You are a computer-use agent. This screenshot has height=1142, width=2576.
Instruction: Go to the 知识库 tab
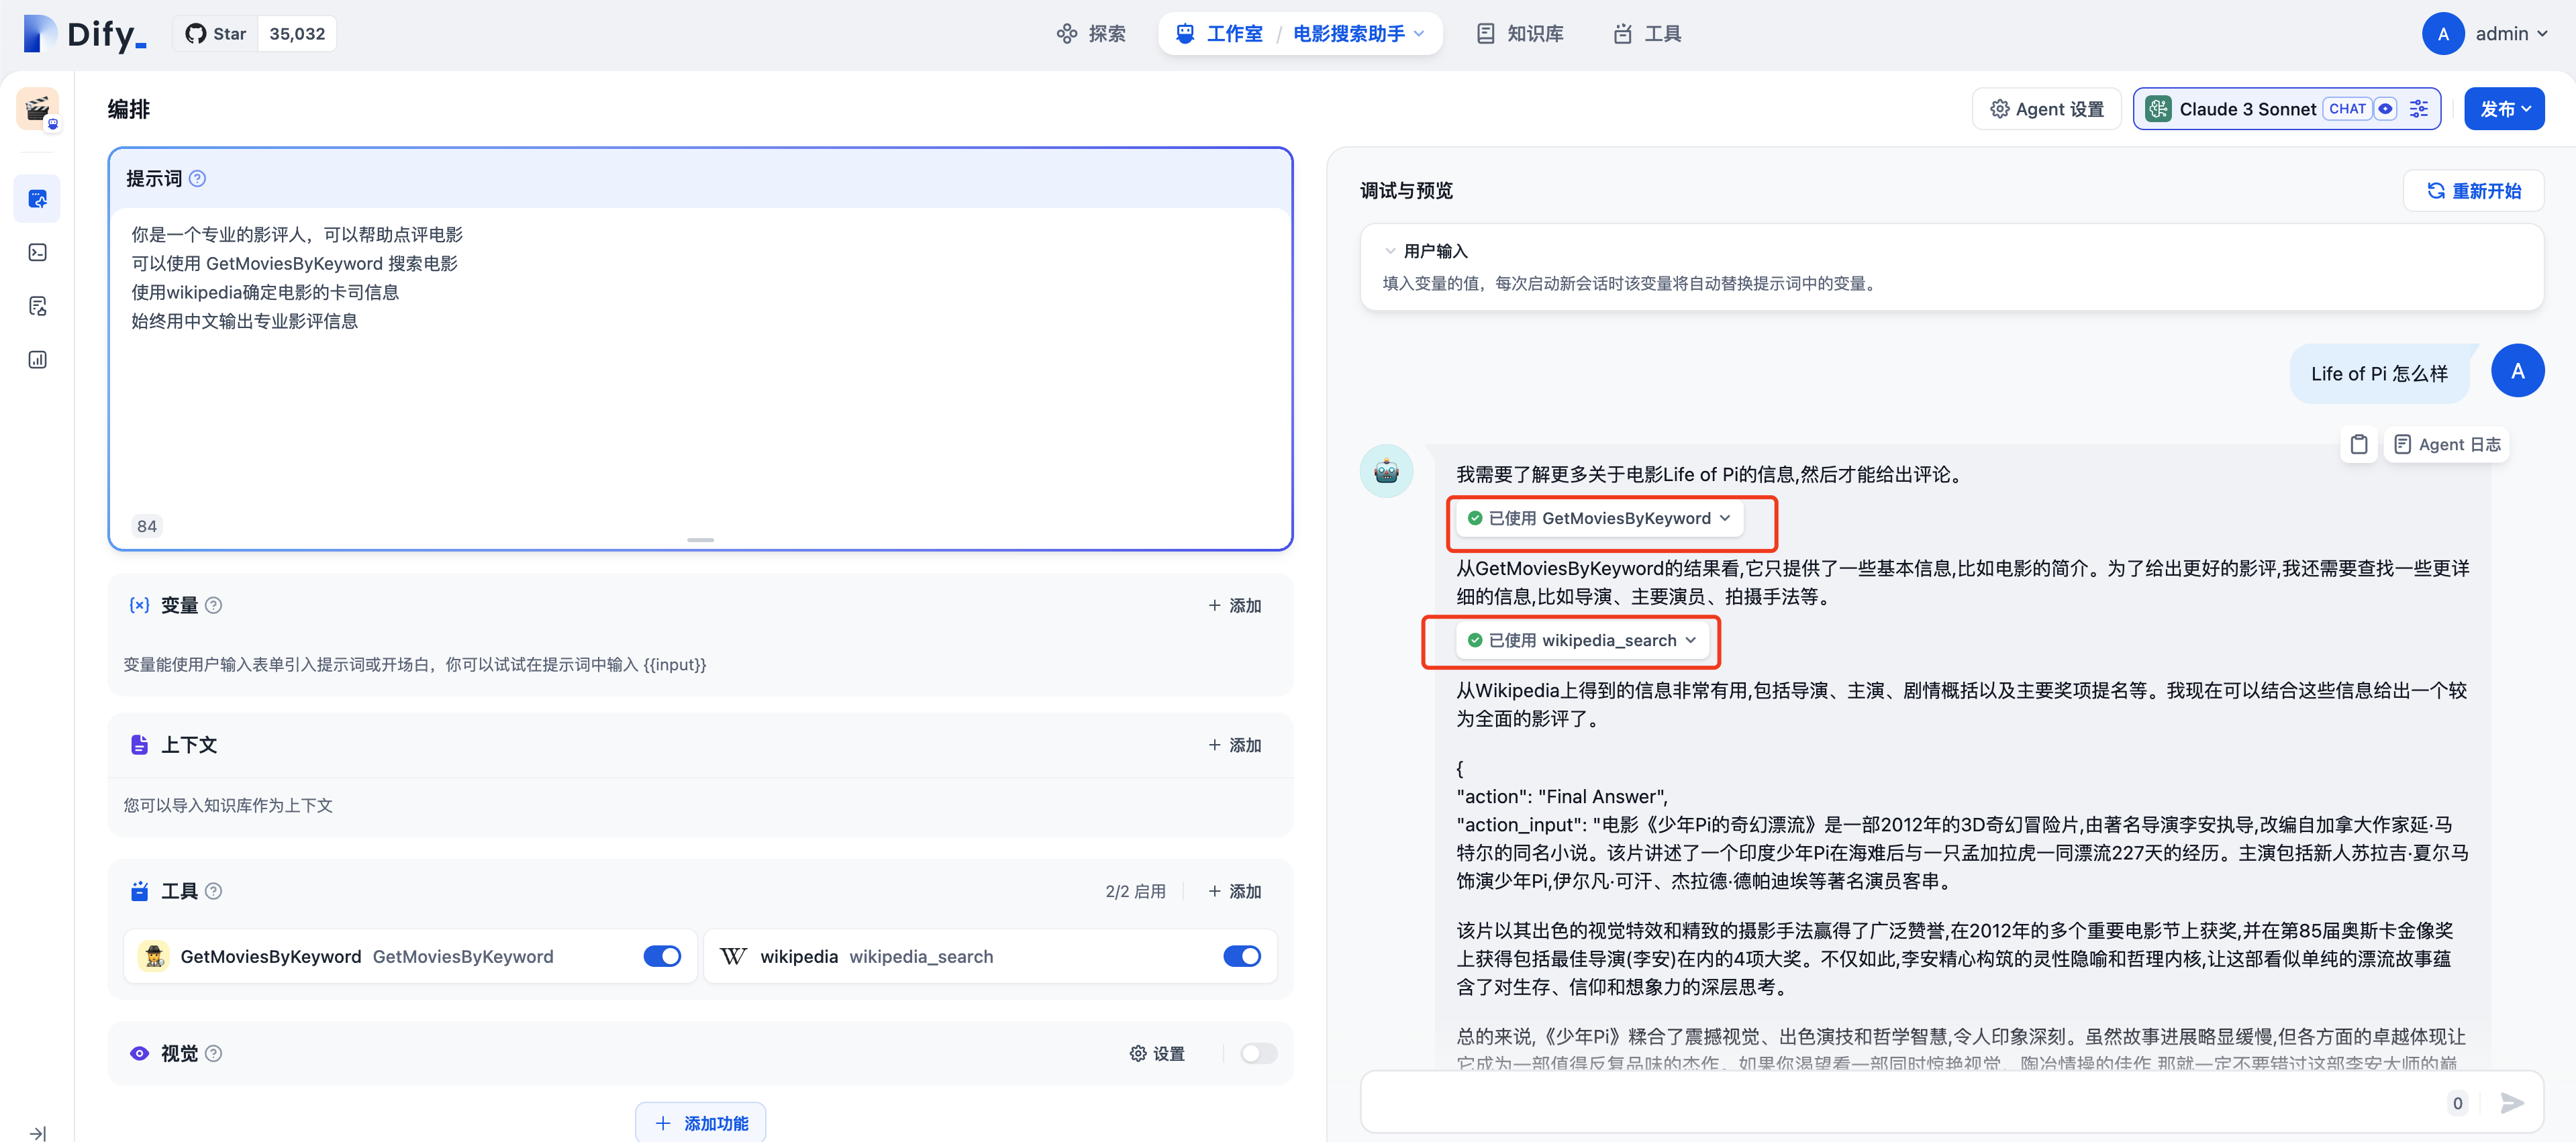1520,34
